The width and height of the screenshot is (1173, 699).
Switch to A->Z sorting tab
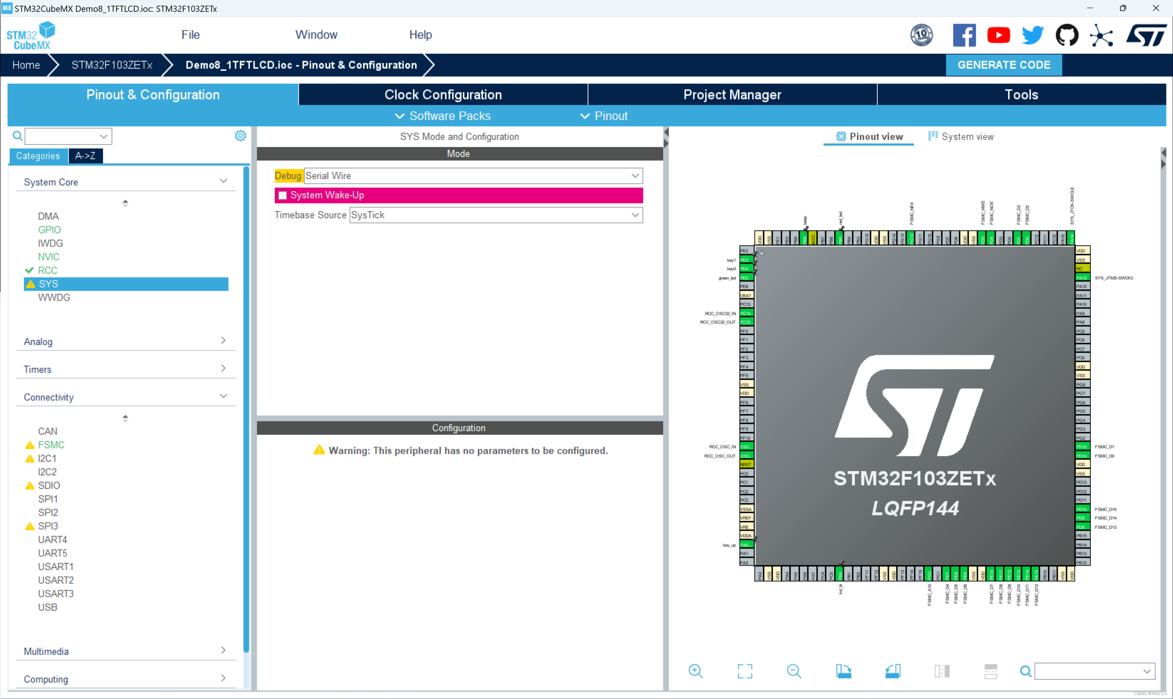(x=86, y=156)
